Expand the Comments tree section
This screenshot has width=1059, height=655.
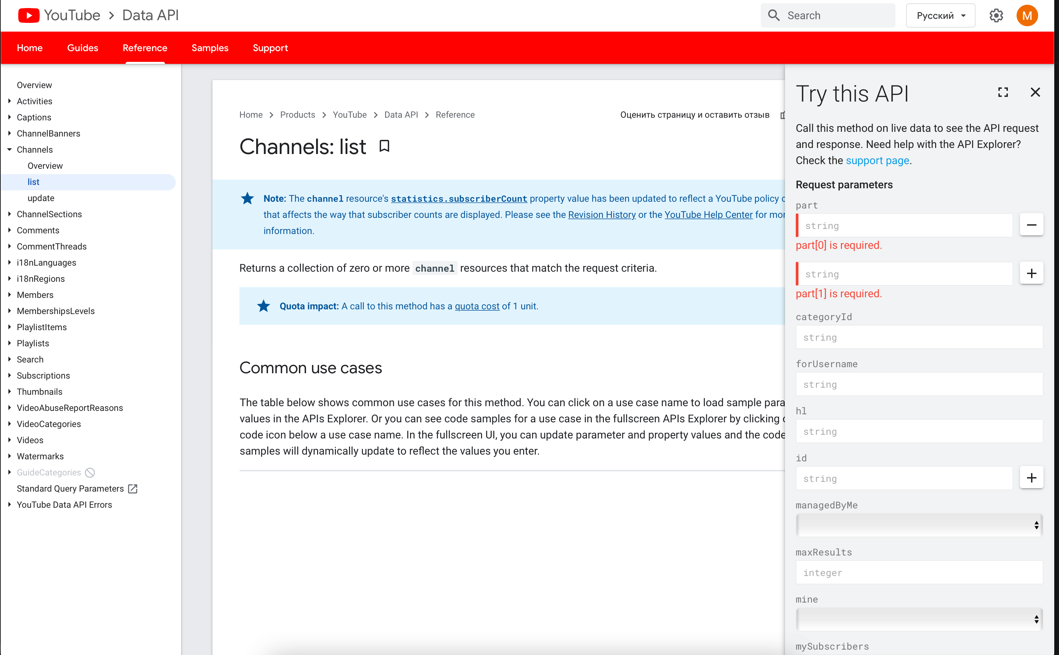[9, 230]
